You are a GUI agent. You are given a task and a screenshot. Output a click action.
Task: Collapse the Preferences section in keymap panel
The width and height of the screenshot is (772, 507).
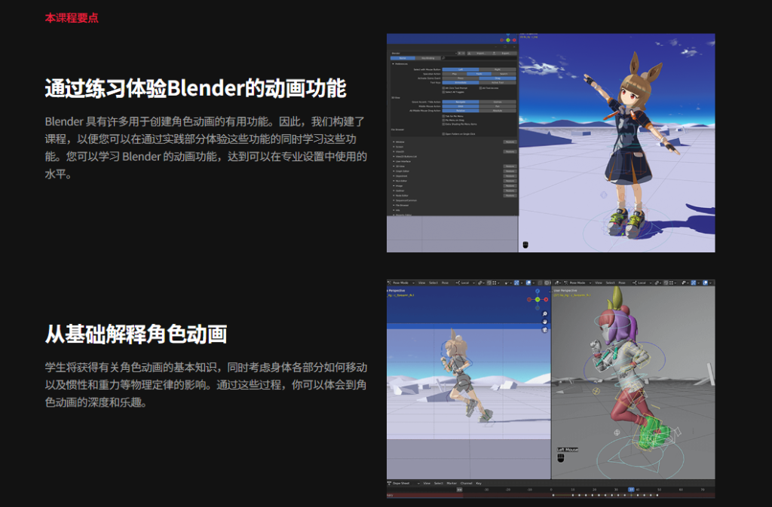point(393,64)
